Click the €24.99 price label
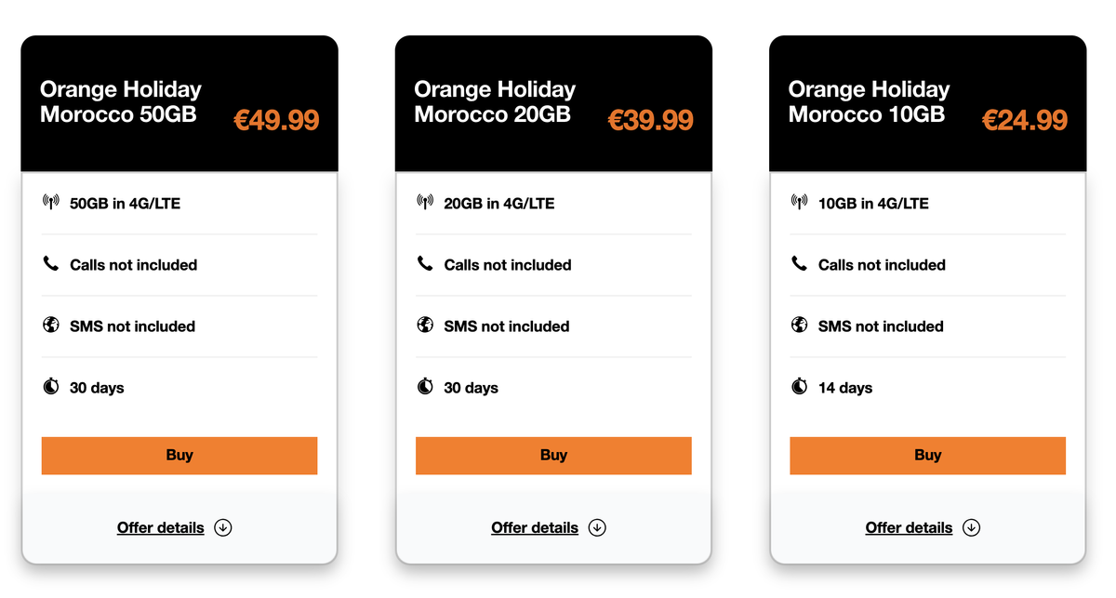 [x=1025, y=120]
